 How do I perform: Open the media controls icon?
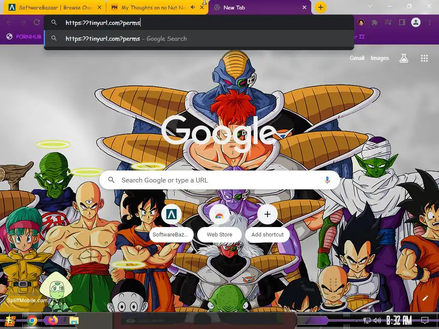point(388,22)
